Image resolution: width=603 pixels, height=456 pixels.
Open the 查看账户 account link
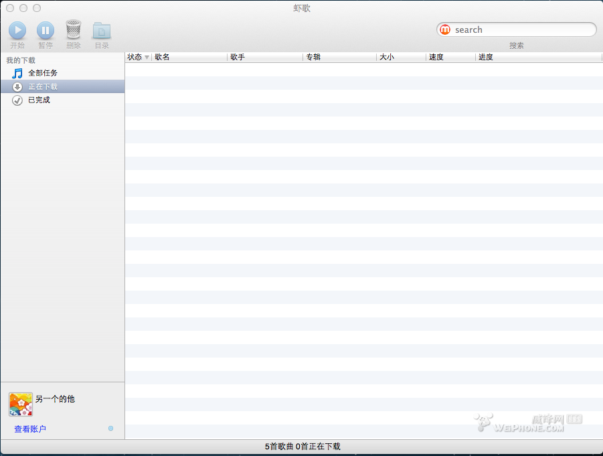[x=28, y=429]
